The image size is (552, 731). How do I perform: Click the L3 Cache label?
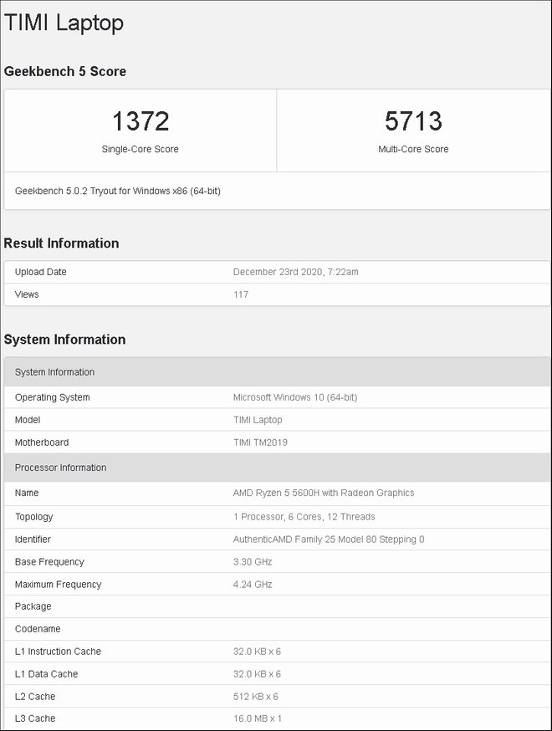(35, 718)
